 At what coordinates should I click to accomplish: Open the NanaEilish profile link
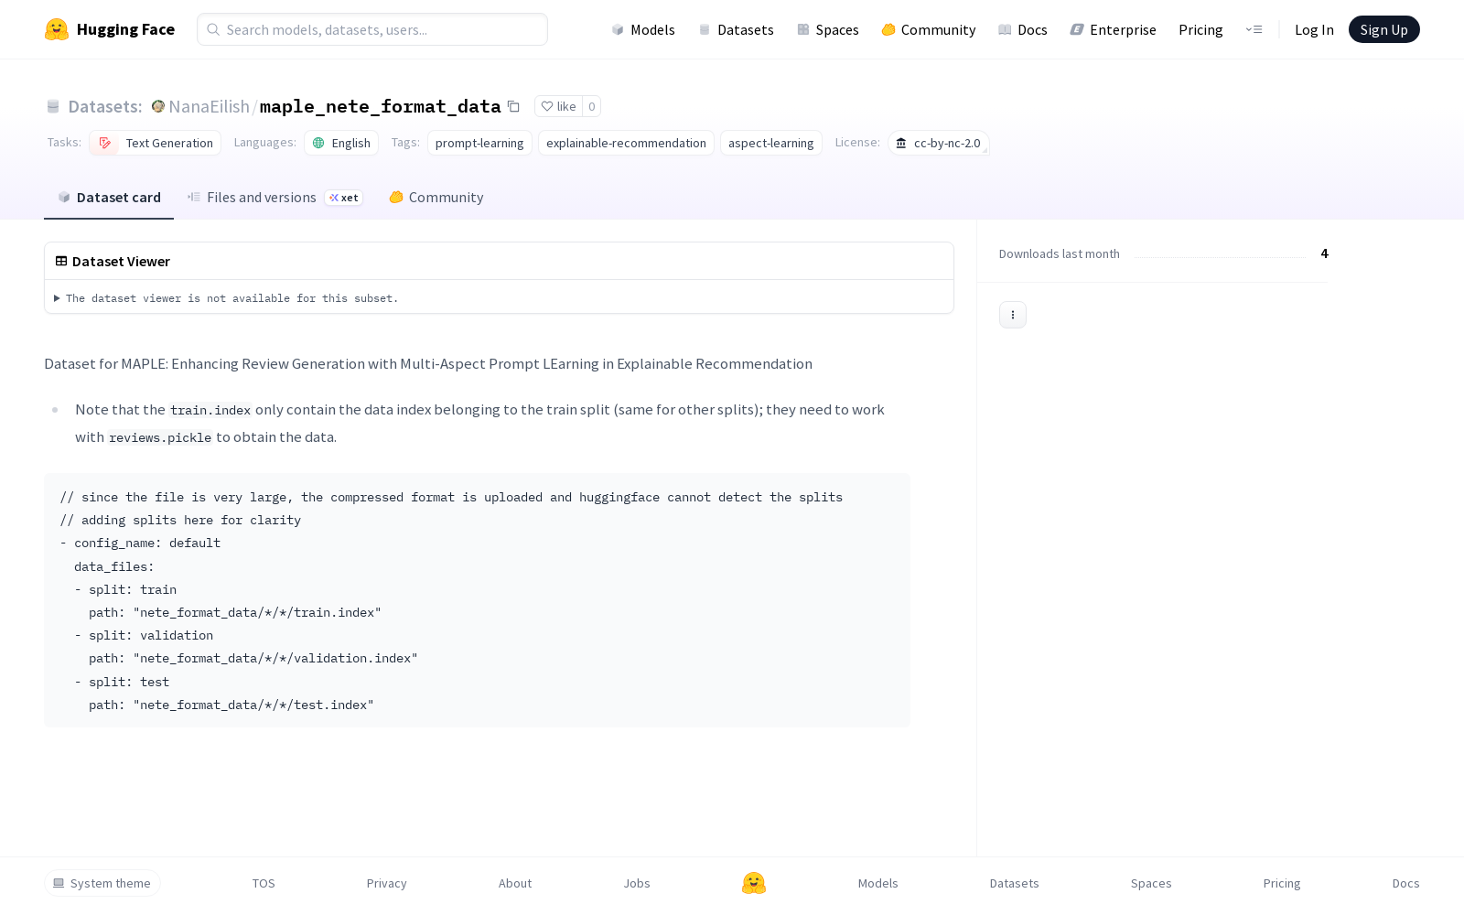point(209,106)
